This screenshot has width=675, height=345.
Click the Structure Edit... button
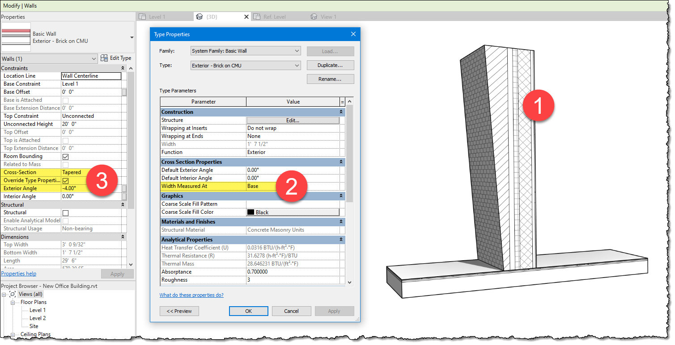point(293,120)
